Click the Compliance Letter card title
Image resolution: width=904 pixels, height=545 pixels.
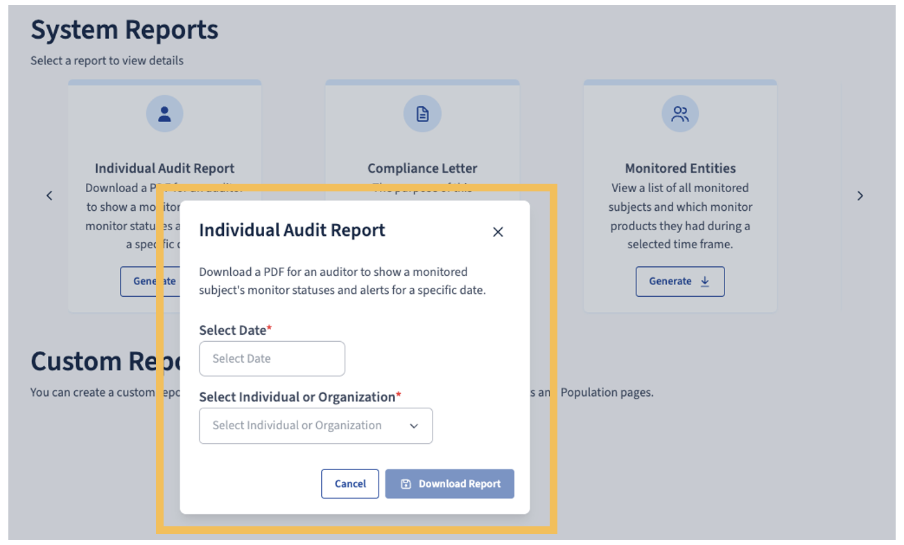pyautogui.click(x=422, y=168)
